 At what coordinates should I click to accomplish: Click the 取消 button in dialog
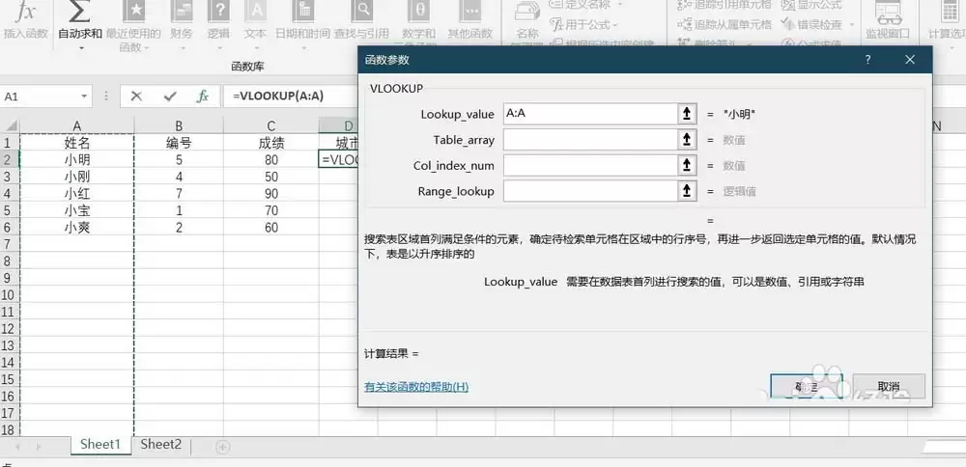(889, 386)
